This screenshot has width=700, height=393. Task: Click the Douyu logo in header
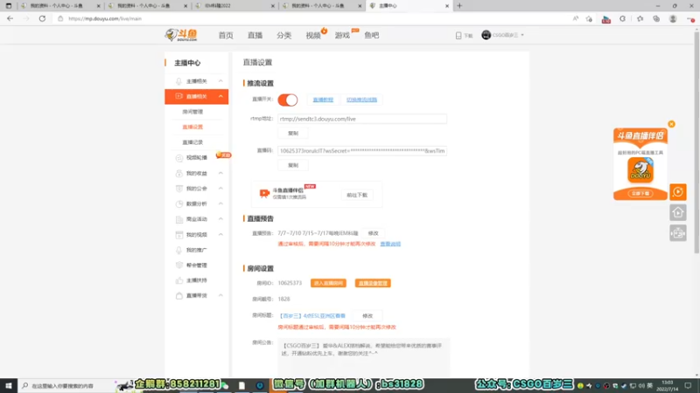181,35
